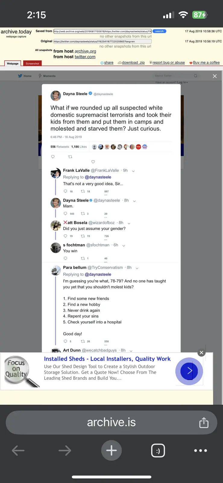Close the tweet overlay with X

tap(215, 76)
